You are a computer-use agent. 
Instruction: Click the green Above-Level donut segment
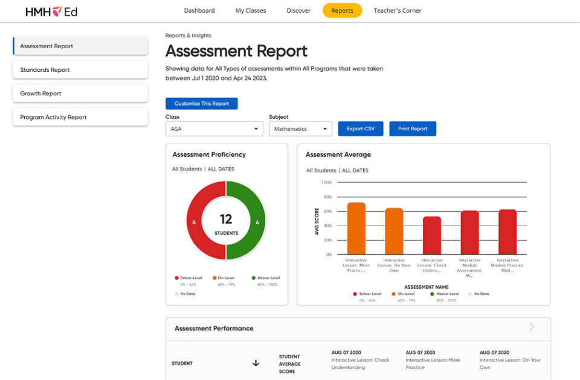click(x=258, y=221)
